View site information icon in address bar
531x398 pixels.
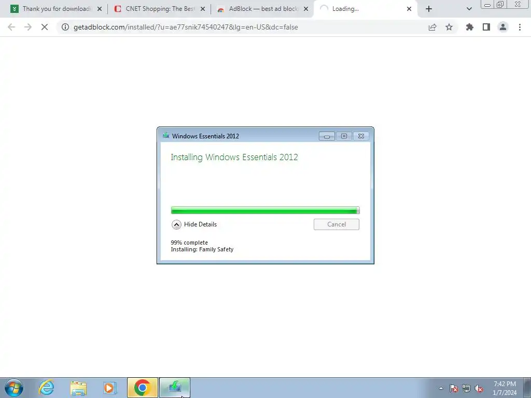click(65, 27)
